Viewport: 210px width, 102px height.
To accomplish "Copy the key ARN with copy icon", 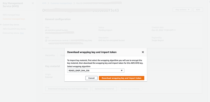I will pyautogui.click(x=46, y=40).
